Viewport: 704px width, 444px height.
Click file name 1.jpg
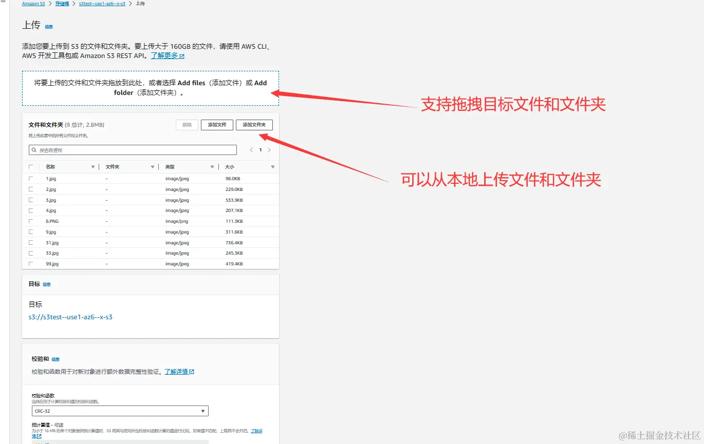pos(50,179)
